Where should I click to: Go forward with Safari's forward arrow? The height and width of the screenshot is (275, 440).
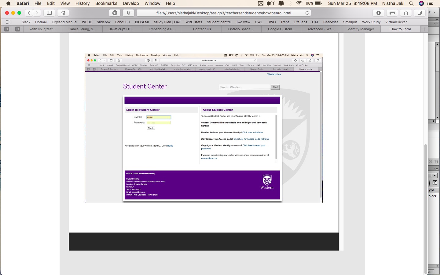pyautogui.click(x=37, y=13)
